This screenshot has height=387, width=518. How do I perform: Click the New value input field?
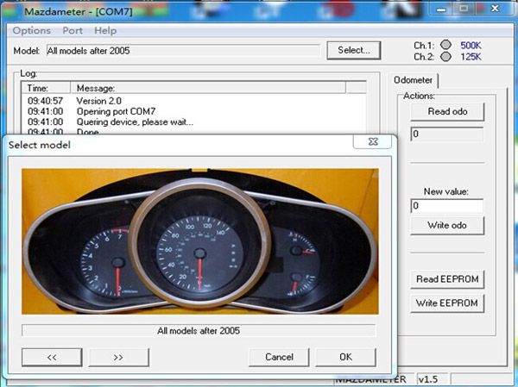pyautogui.click(x=445, y=206)
